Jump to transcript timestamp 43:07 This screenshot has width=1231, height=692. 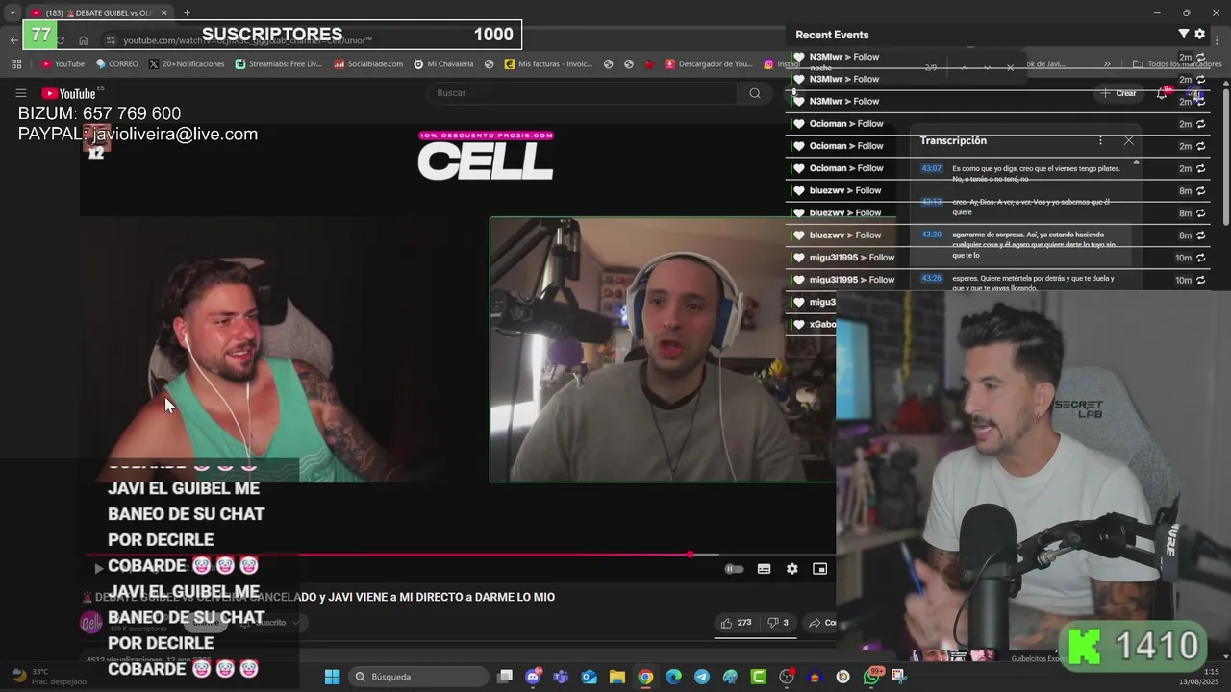coord(931,168)
